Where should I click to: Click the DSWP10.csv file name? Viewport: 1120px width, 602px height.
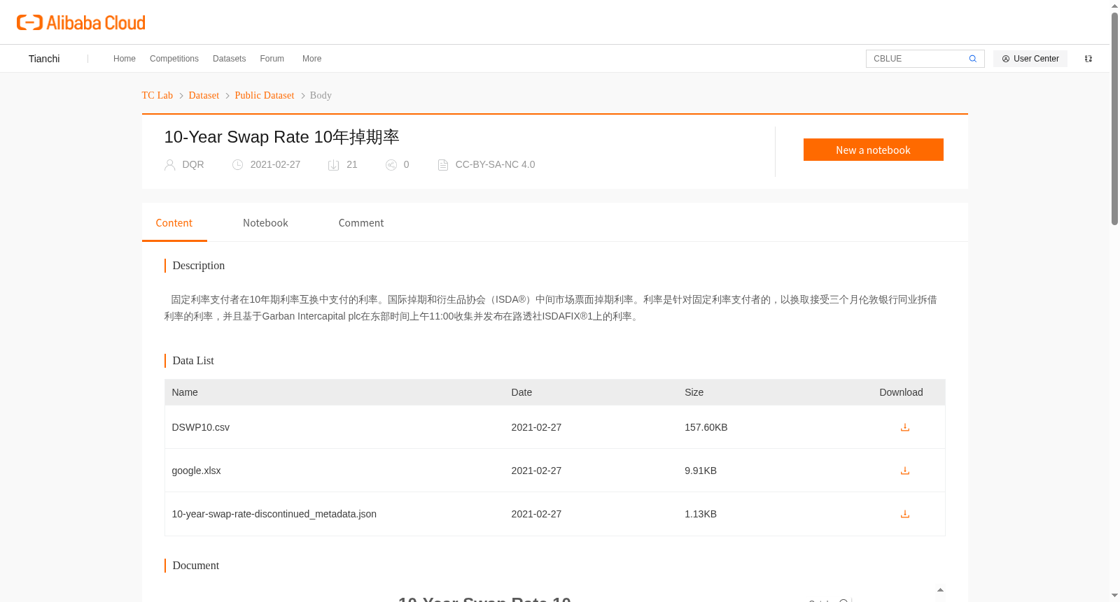pos(201,427)
